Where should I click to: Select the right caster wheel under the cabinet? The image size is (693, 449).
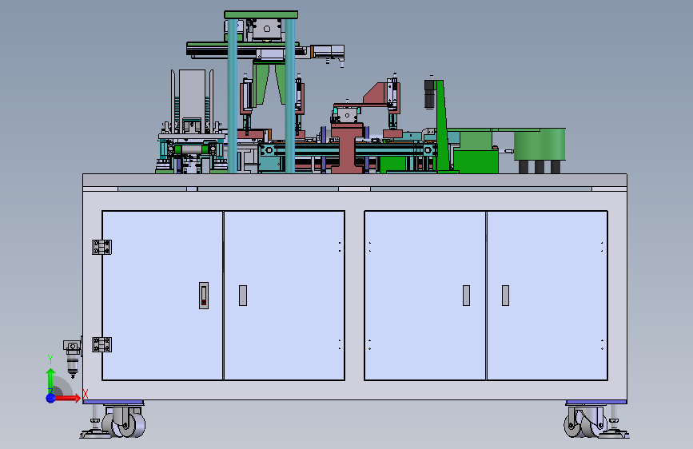(584, 423)
